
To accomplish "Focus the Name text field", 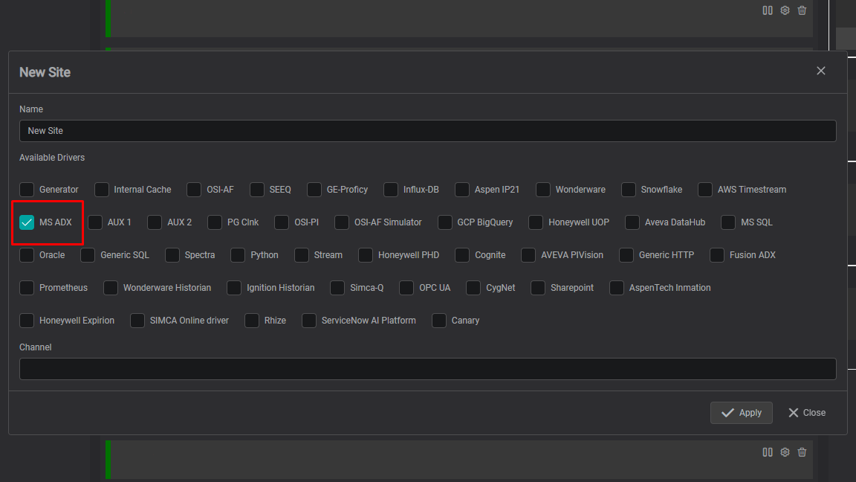I will point(427,131).
